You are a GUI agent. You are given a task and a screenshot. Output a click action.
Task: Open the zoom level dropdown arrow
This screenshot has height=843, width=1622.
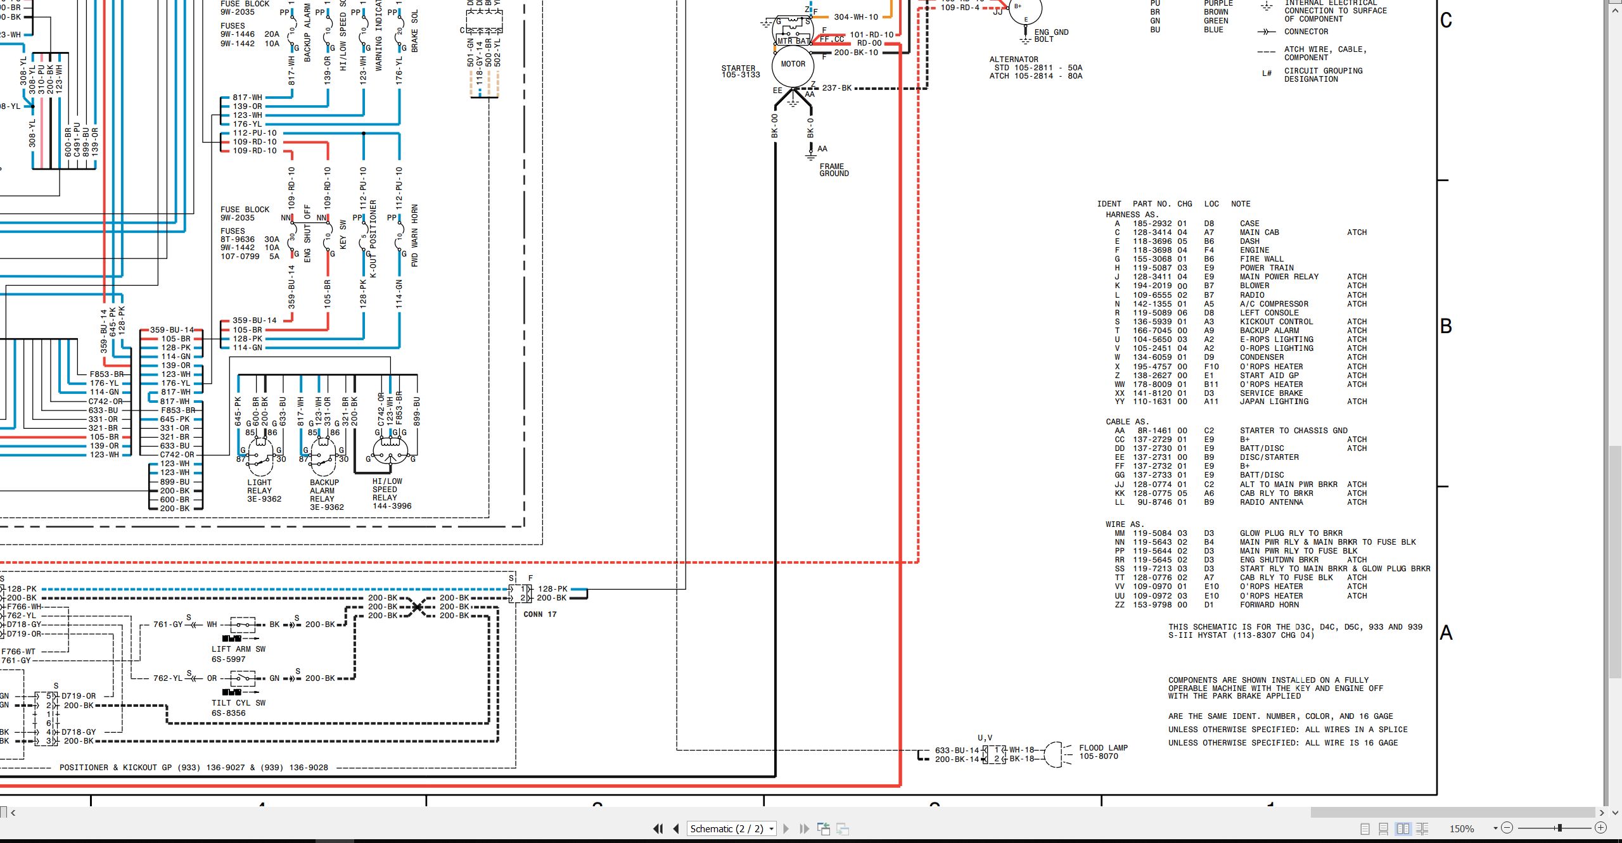[x=1495, y=828]
